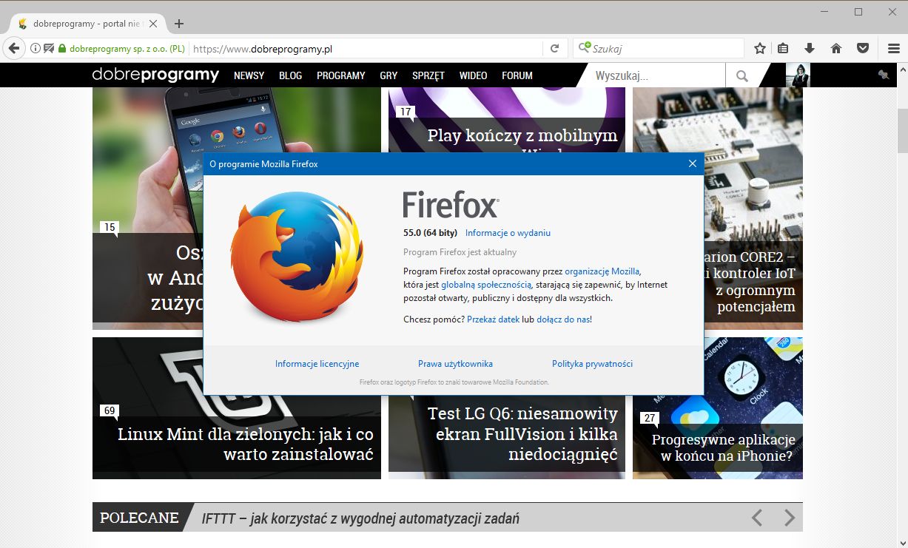Go to previous POLECANE item arrow

[x=757, y=518]
